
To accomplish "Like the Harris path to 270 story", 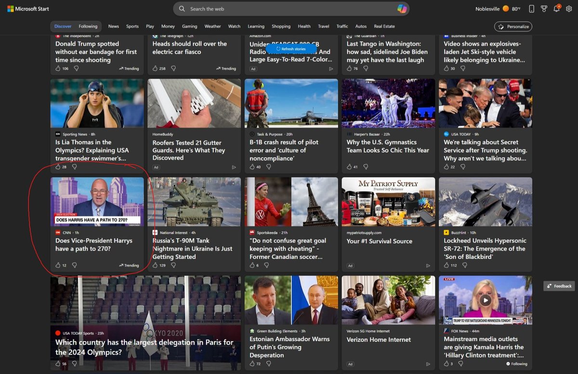I will tap(58, 265).
